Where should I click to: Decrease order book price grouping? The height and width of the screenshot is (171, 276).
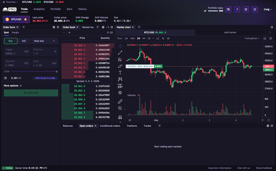pyautogui.click(x=64, y=32)
